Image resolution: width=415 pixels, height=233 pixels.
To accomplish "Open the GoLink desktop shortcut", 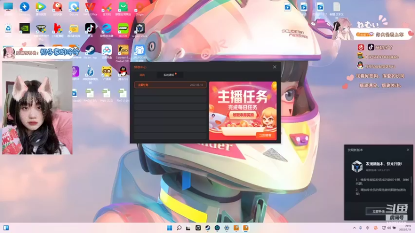I will (x=74, y=7).
